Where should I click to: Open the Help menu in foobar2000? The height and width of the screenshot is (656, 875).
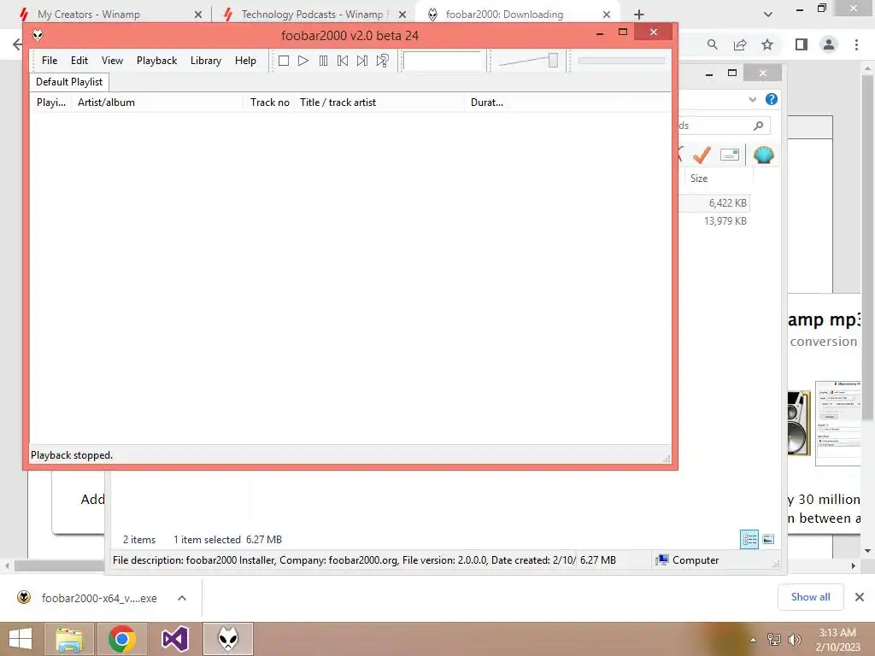tap(245, 61)
